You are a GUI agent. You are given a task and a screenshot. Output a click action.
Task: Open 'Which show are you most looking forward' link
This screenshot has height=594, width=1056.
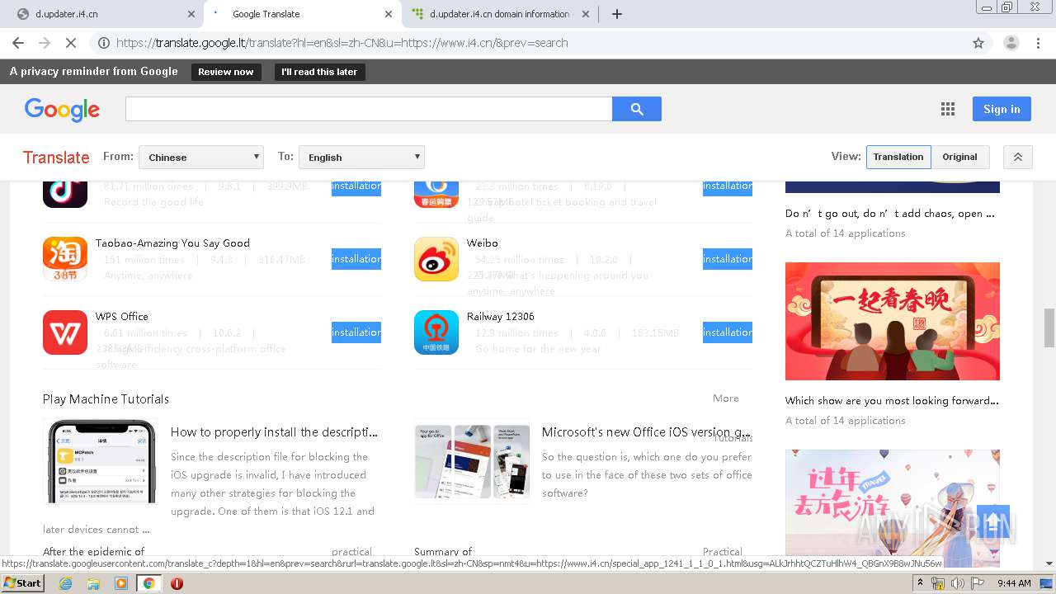(x=892, y=401)
